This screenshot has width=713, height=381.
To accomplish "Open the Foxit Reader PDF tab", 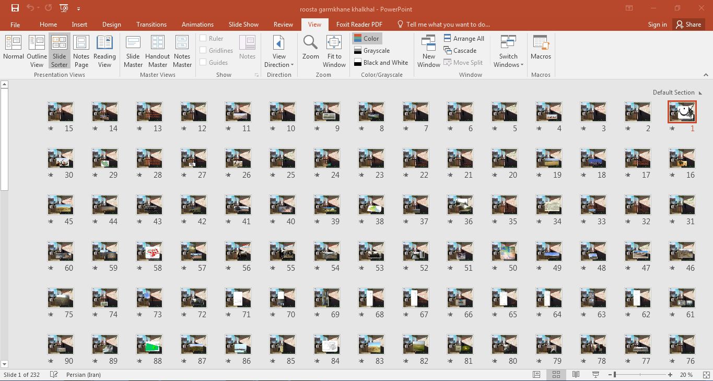I will coord(359,25).
